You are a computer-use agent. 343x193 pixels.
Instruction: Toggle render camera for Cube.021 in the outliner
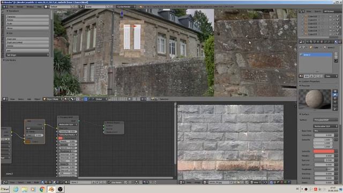click(338, 20)
